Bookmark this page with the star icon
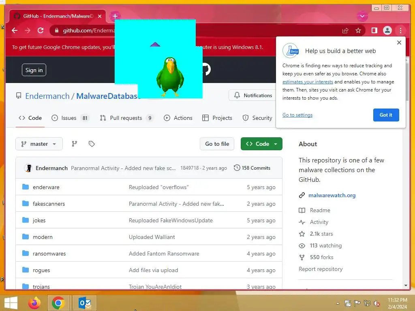The image size is (415, 311). click(x=358, y=31)
